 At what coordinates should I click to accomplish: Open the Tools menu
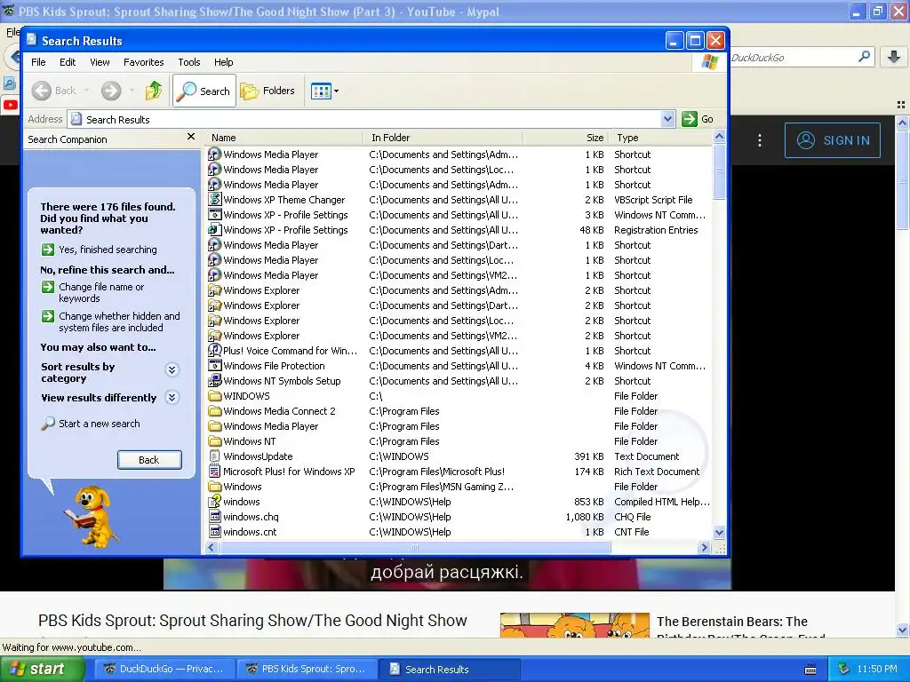tap(189, 62)
